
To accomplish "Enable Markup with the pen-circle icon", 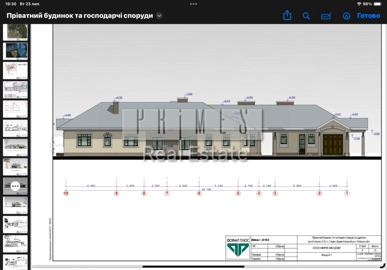I will point(346,16).
